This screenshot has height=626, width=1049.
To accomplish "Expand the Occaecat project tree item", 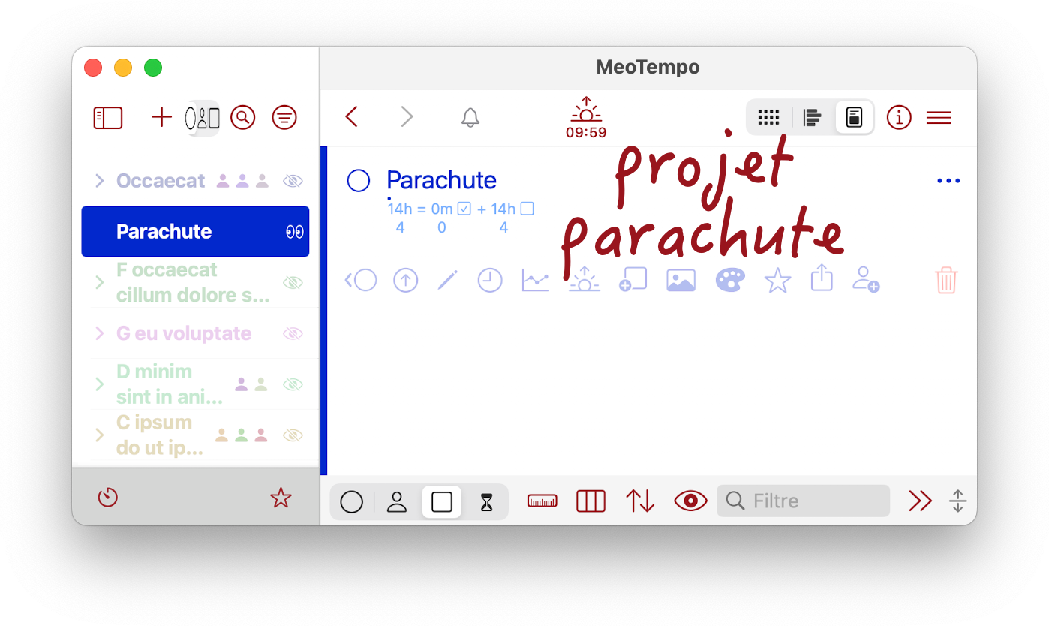I will [99, 181].
